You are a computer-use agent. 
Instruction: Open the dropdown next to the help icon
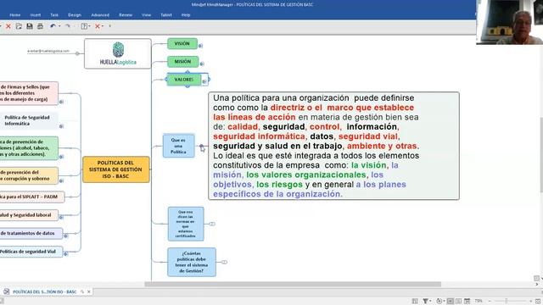point(89,26)
